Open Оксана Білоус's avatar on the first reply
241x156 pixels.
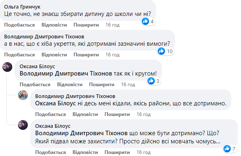[7, 67]
